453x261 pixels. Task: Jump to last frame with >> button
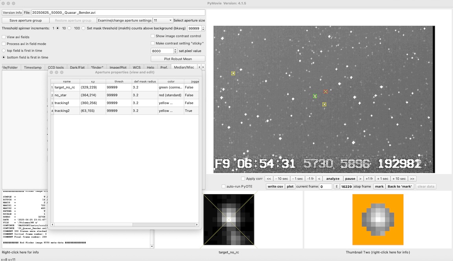click(412, 178)
